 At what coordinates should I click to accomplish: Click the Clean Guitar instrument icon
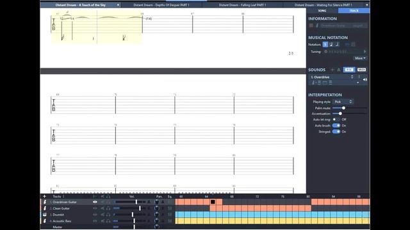pos(45,208)
